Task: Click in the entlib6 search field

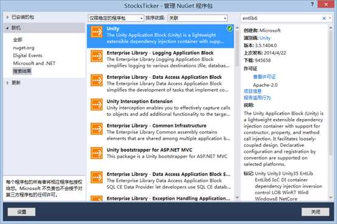Action: 281,18
